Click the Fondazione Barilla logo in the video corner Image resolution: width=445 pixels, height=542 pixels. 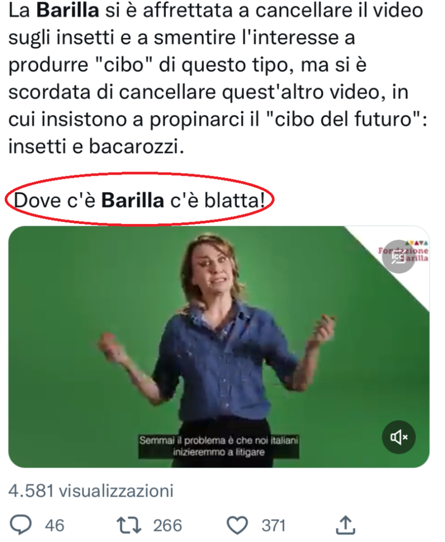click(404, 251)
